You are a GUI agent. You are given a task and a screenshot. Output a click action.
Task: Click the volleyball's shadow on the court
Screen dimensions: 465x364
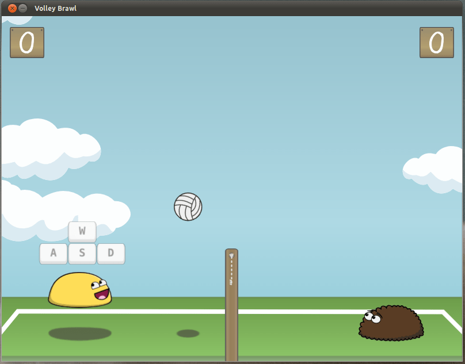tap(188, 334)
